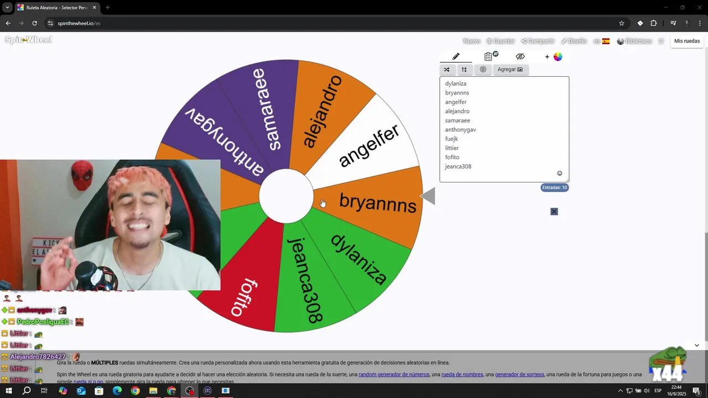Bookmark this page with the star
This screenshot has height=398, width=708.
[622, 23]
